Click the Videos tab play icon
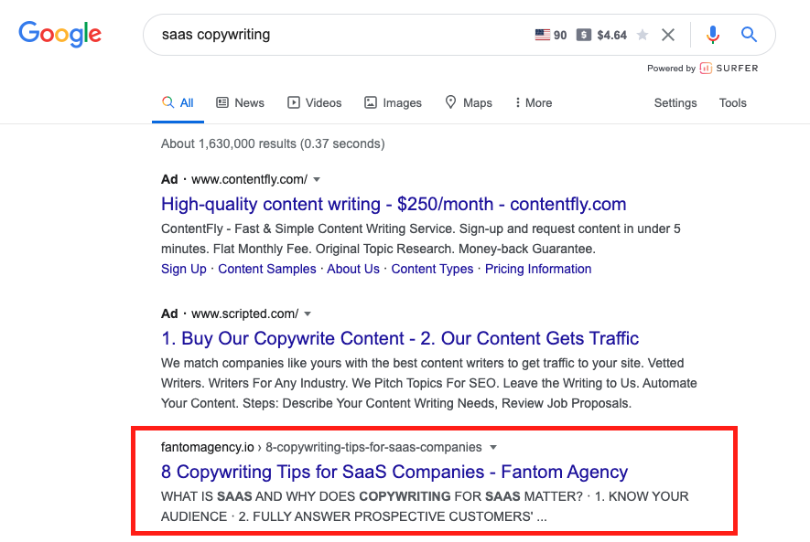The width and height of the screenshot is (810, 542). coord(294,102)
